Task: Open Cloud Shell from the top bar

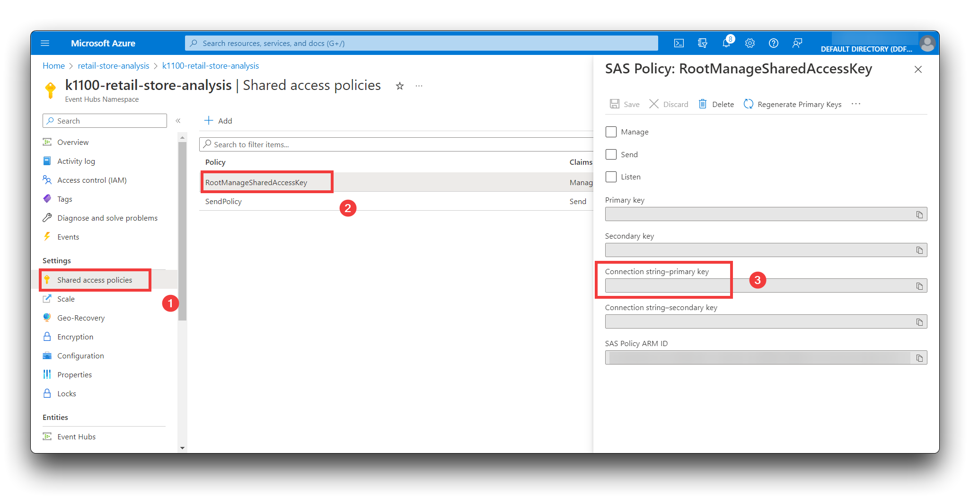Action: (x=679, y=43)
